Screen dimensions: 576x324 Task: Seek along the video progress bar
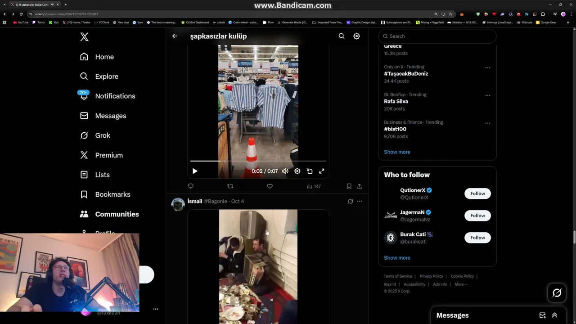(x=258, y=161)
